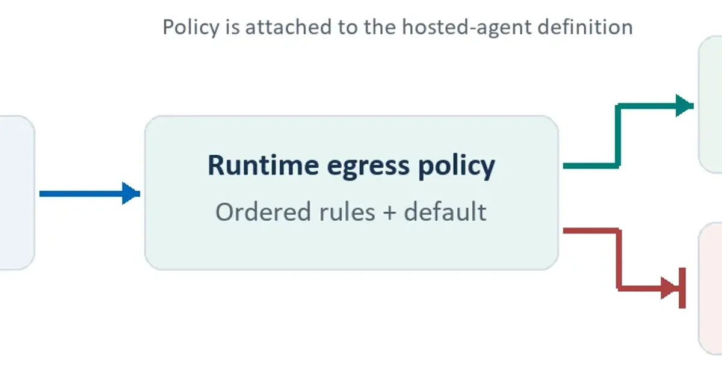This screenshot has width=722, height=379.
Task: Select the blue connector line shaft
Action: coord(81,194)
